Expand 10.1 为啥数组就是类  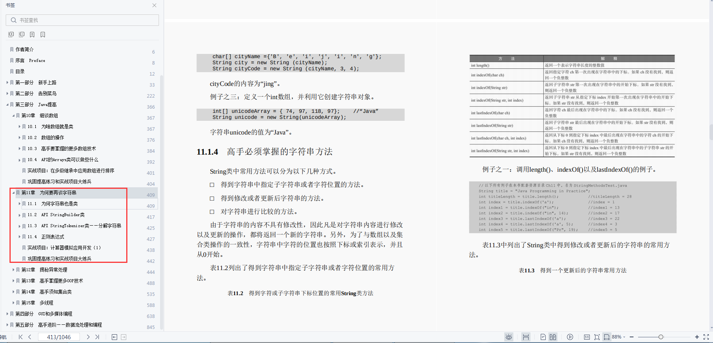pyautogui.click(x=19, y=126)
